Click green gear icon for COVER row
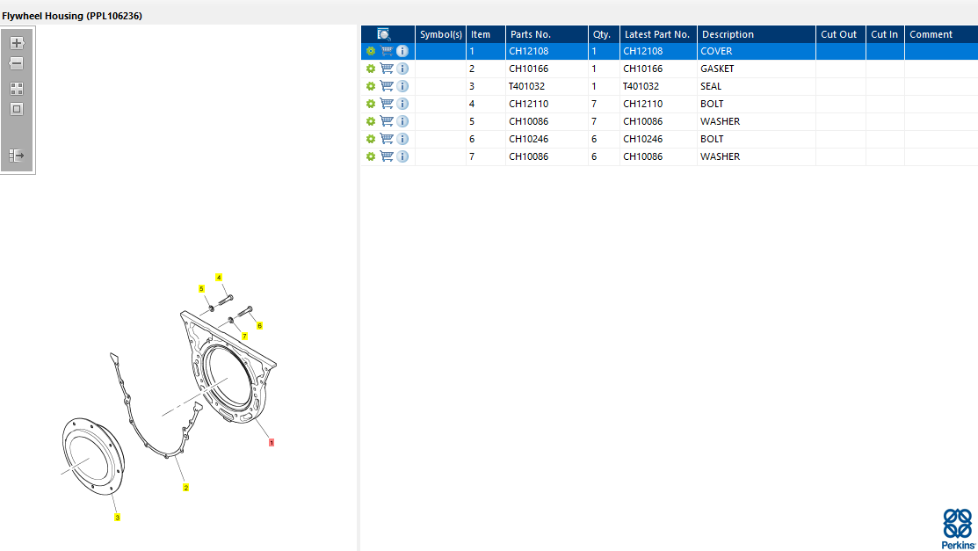Screen dimensions: 978x551 (x=371, y=51)
